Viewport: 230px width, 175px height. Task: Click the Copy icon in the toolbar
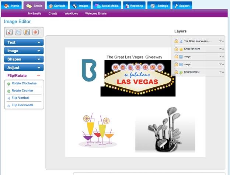18,32
